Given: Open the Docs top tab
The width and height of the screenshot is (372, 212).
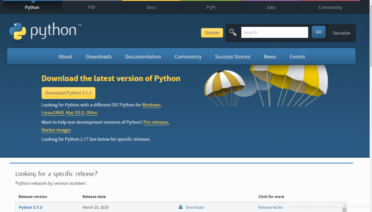Looking at the screenshot, I should click(x=151, y=7).
